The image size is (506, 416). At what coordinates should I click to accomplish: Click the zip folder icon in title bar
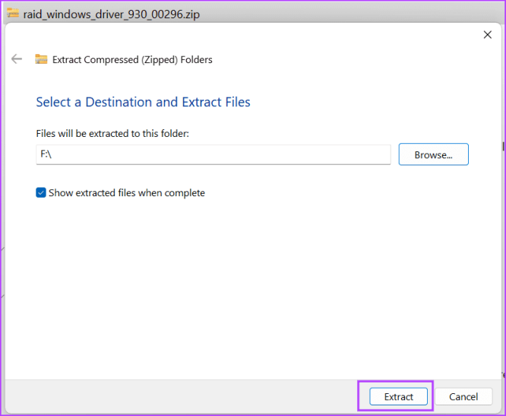pos(13,13)
